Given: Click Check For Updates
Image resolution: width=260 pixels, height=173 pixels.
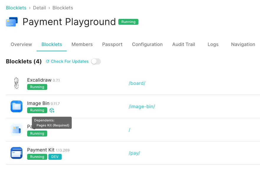Looking at the screenshot, I should (x=70, y=61).
